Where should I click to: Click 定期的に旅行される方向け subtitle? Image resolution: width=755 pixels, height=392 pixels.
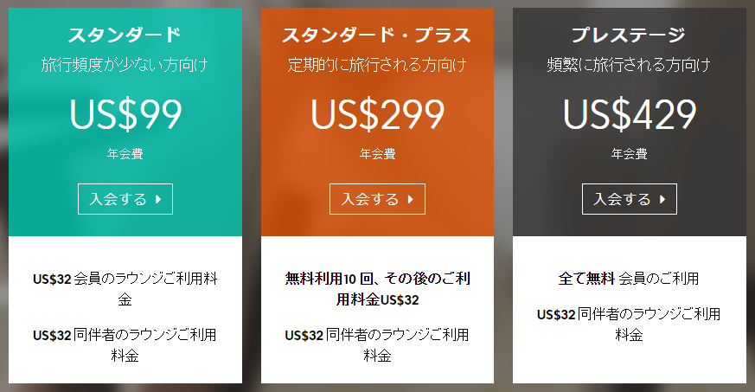pos(377,65)
